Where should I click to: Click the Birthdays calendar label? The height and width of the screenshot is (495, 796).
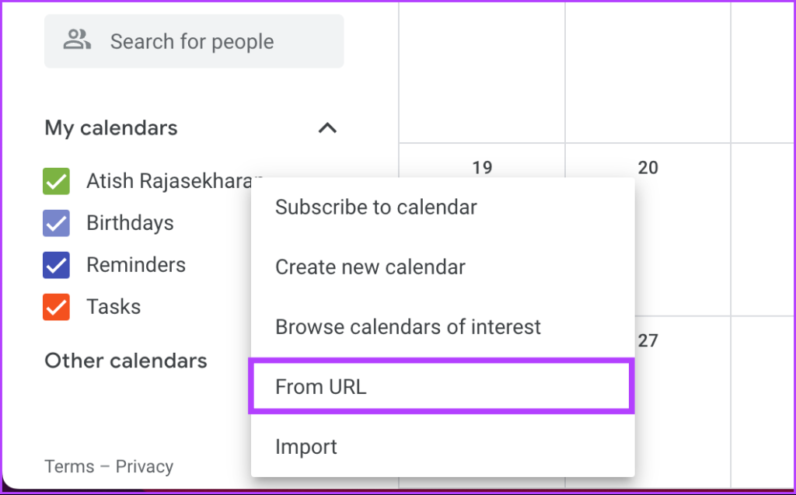(x=130, y=223)
